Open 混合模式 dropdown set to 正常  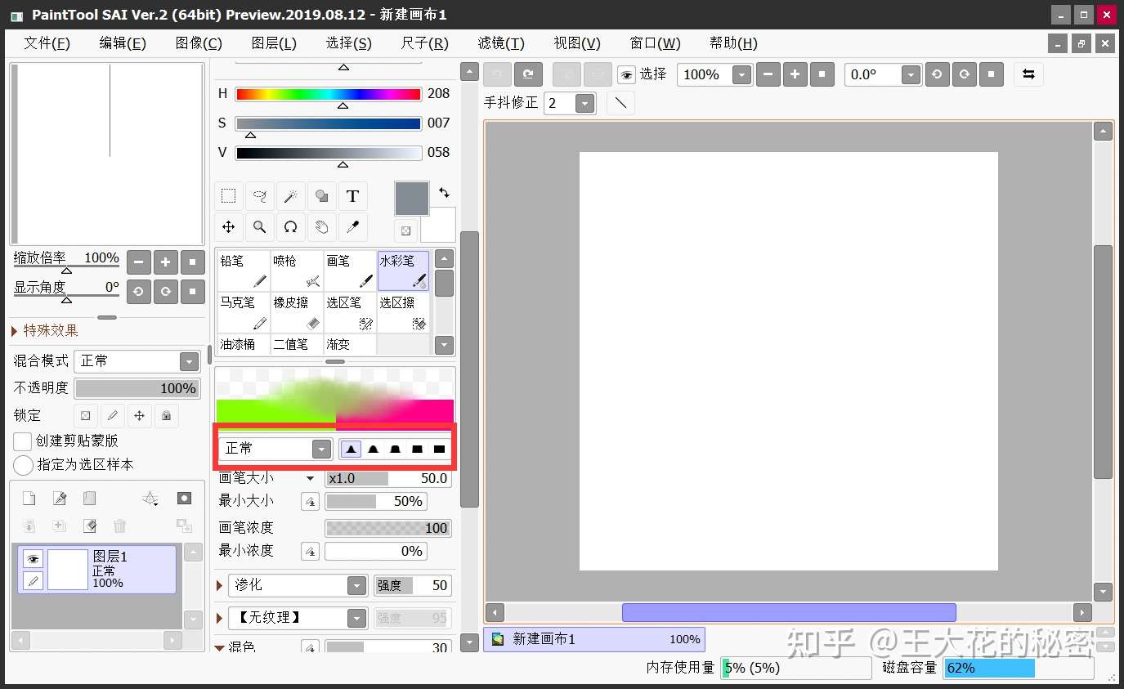137,361
